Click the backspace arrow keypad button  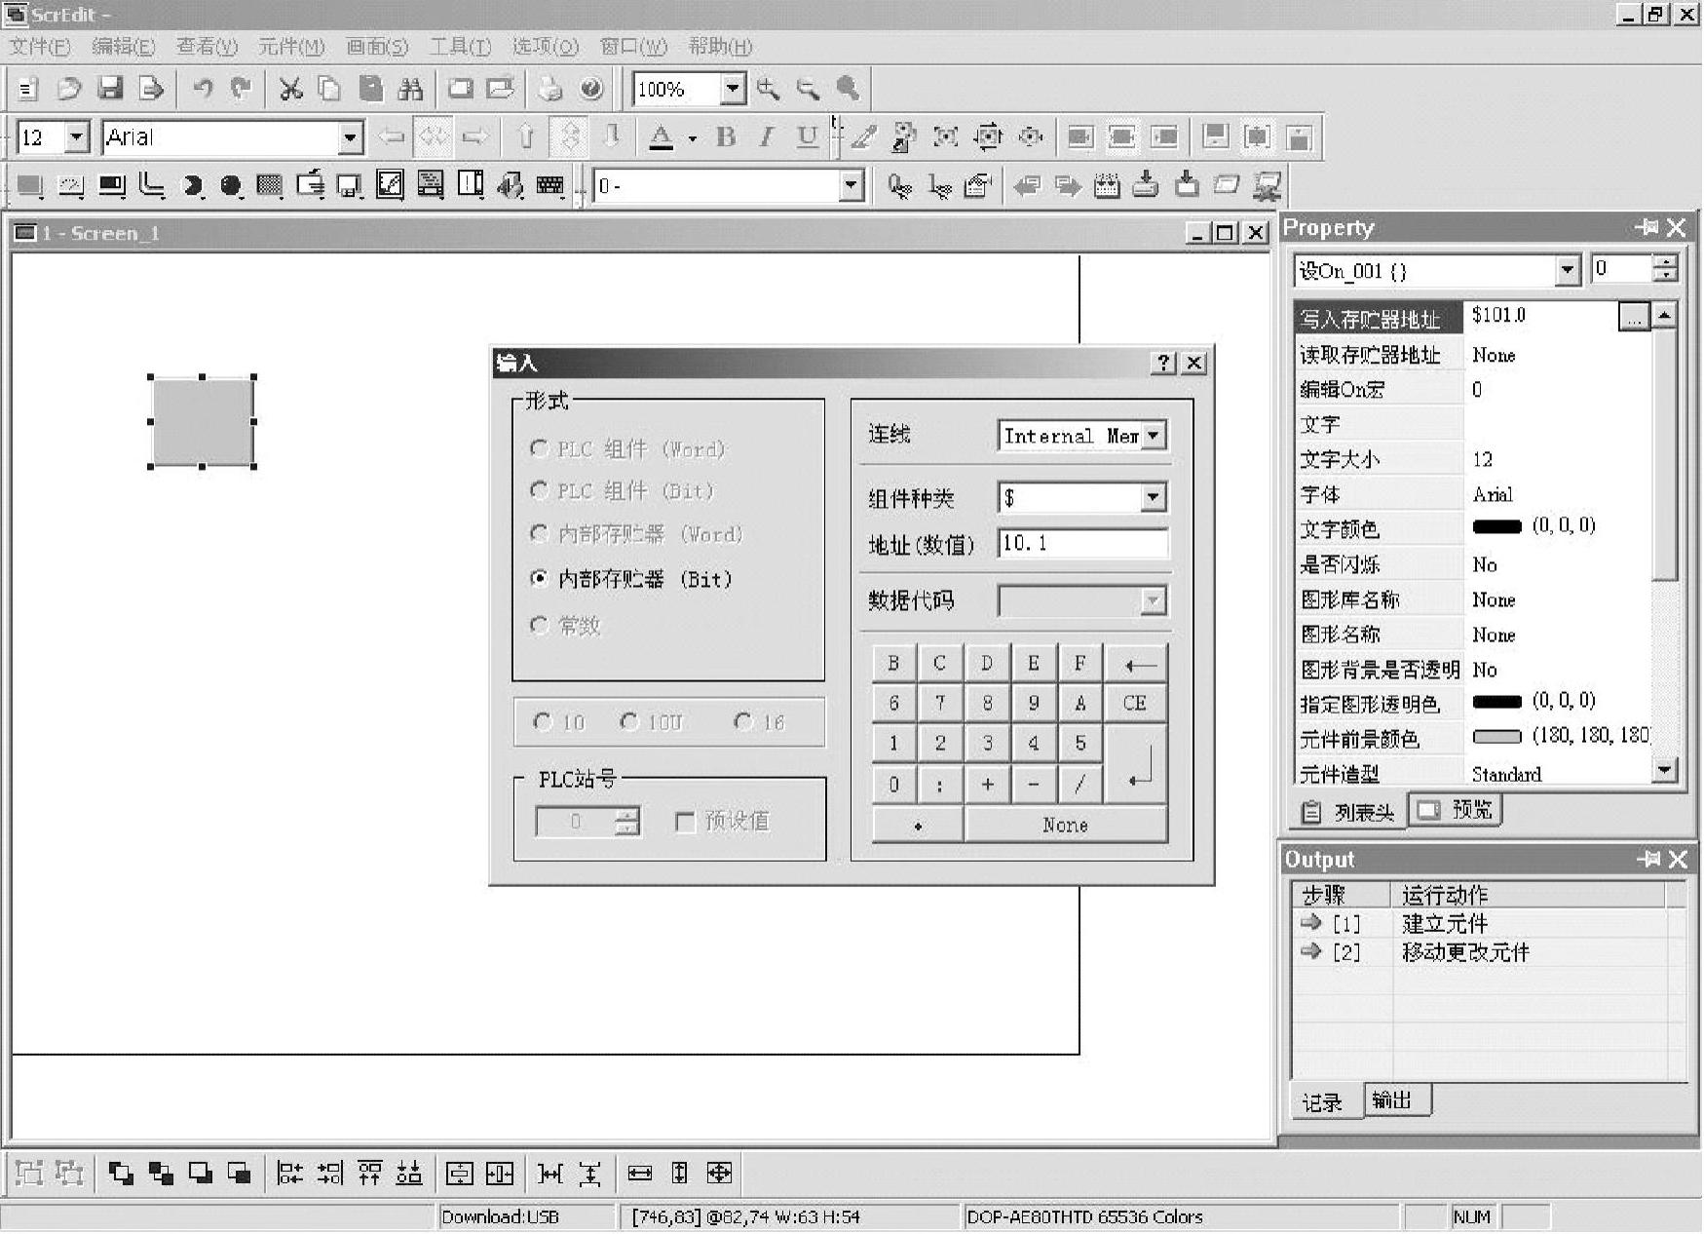1135,664
